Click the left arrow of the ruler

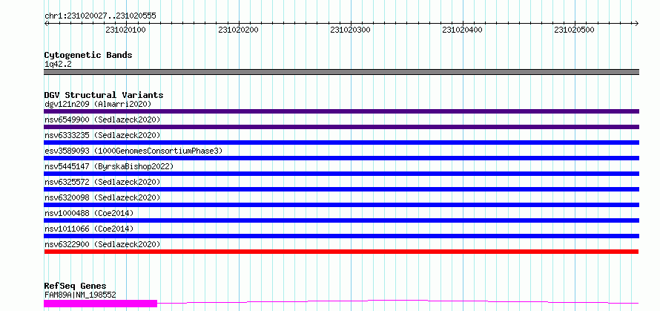[x=47, y=23]
